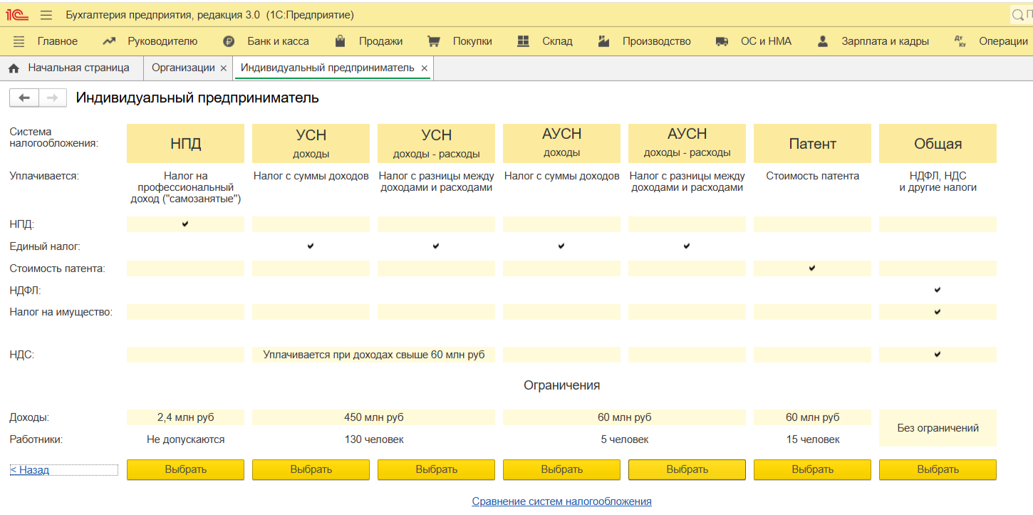Open Производство factory icon
This screenshot has width=1033, height=515.
click(x=604, y=41)
